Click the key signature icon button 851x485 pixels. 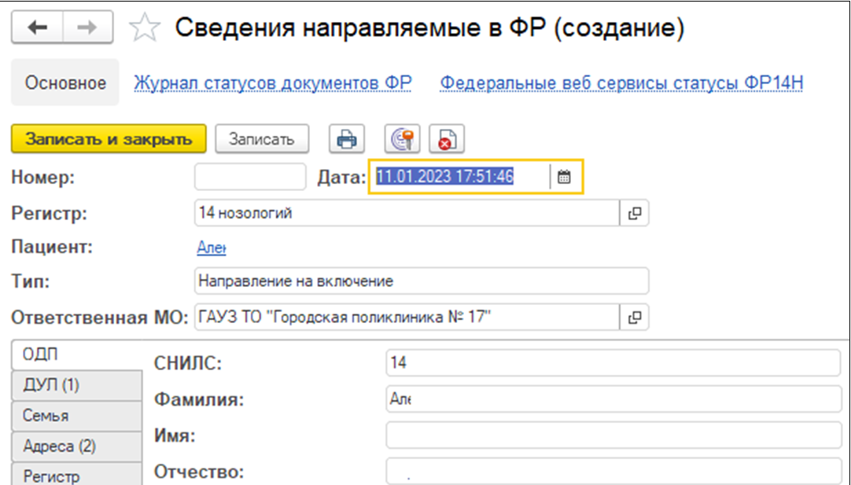pos(402,139)
